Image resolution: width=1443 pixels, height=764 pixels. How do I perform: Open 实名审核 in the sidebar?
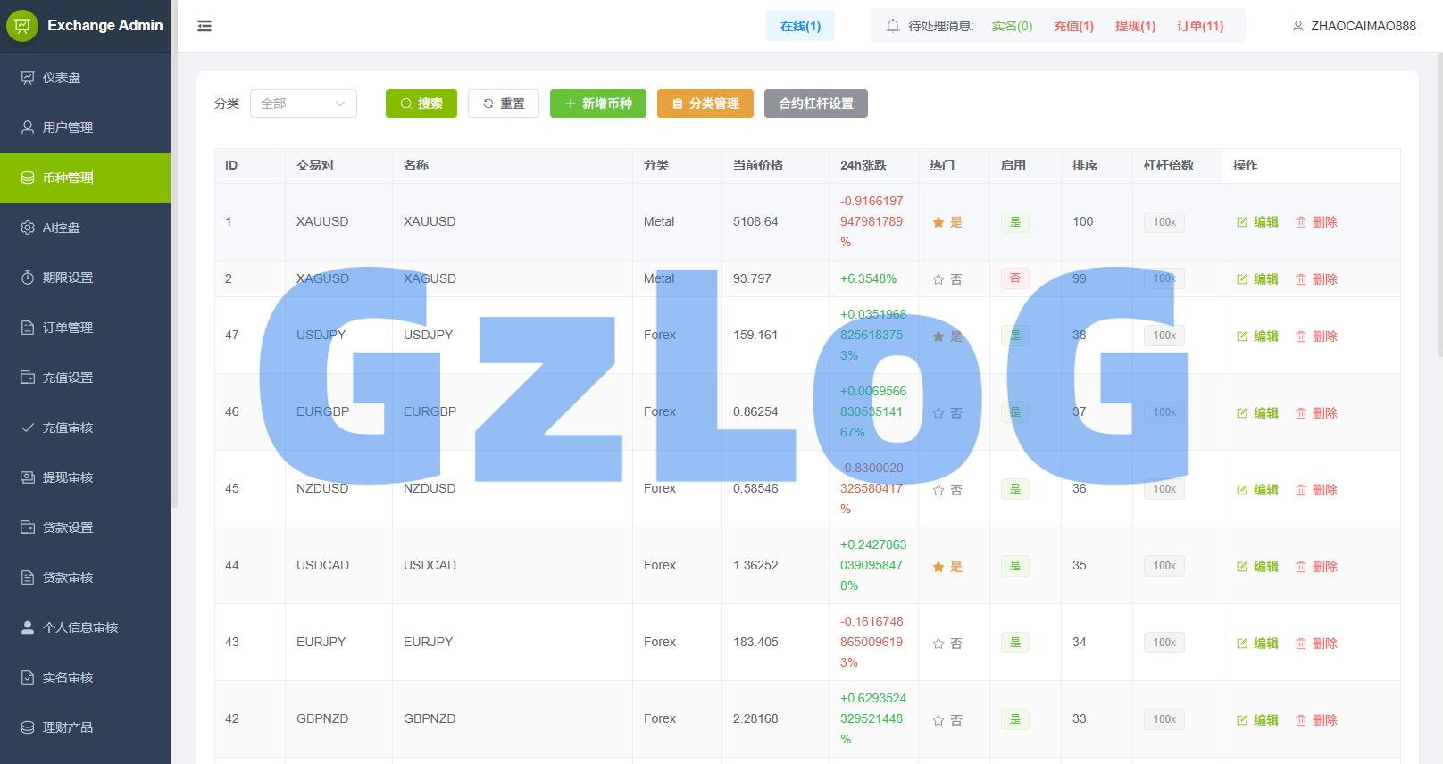click(x=85, y=677)
